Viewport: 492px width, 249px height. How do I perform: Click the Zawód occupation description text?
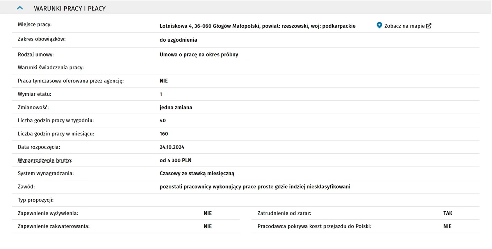point(255,187)
